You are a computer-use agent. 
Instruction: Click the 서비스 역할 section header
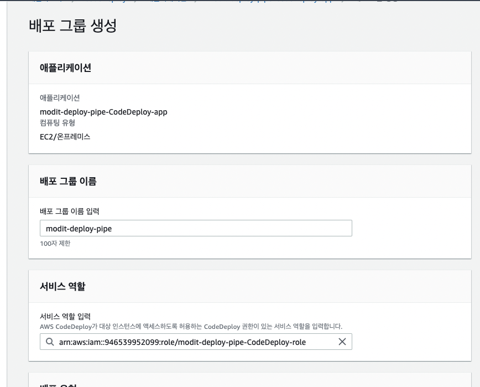click(x=62, y=286)
